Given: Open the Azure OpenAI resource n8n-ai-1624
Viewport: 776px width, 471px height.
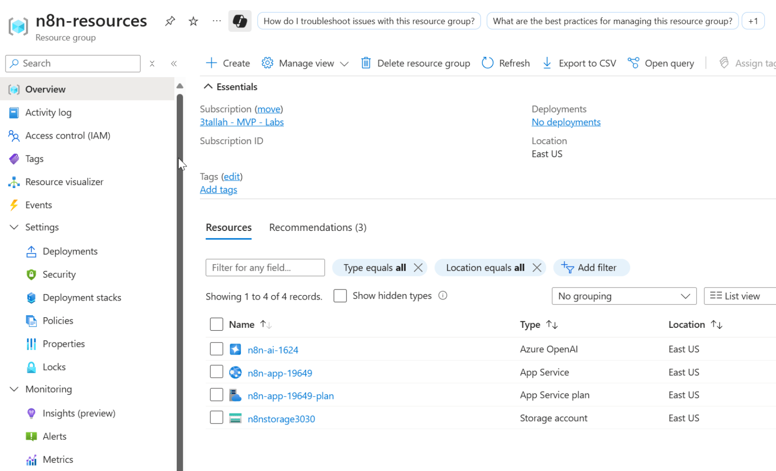Looking at the screenshot, I should [x=273, y=349].
